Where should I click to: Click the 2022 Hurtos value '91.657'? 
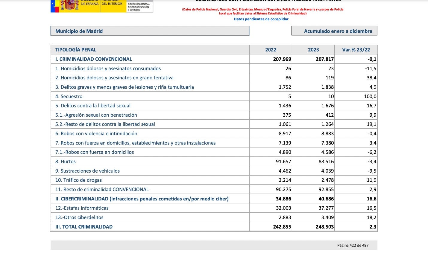pos(283,162)
